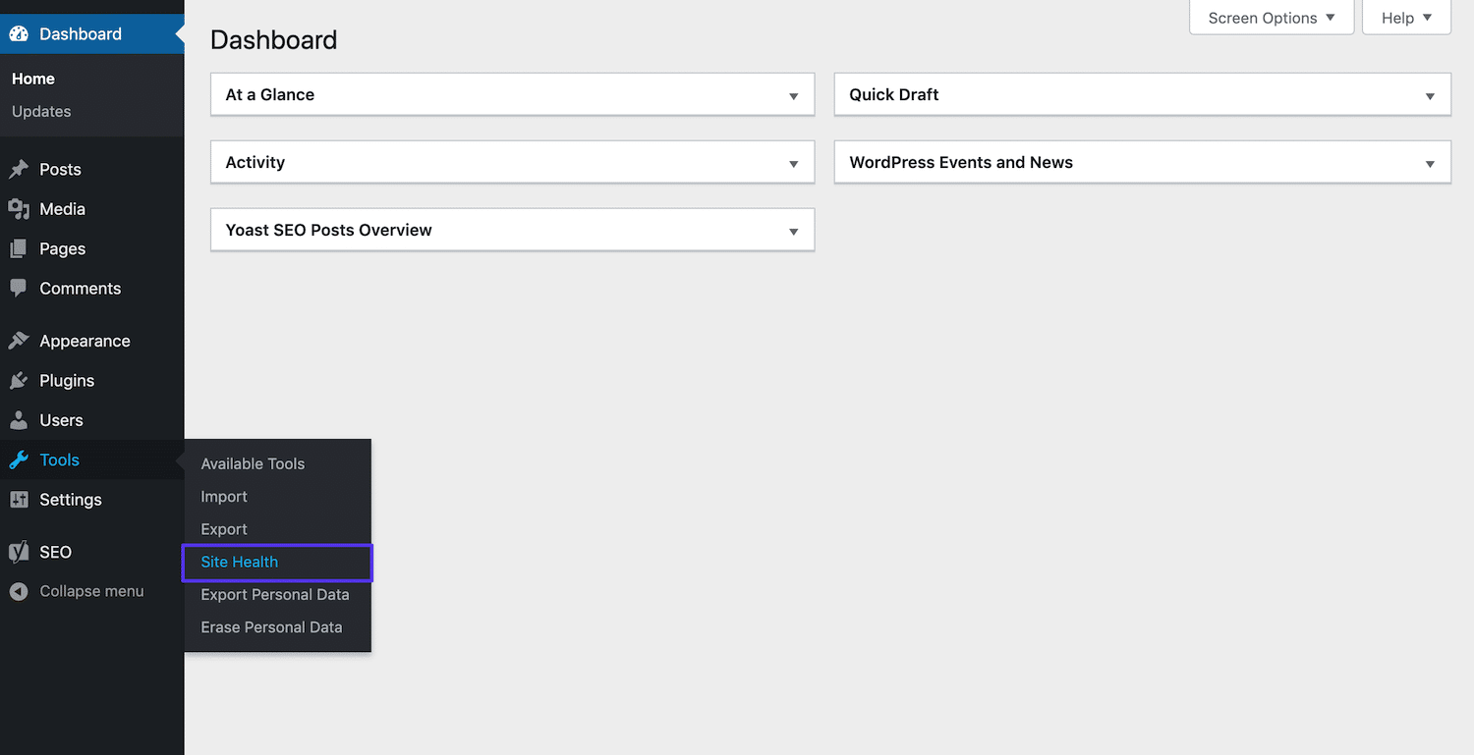Select Export Personal Data from Tools submenu

[275, 594]
